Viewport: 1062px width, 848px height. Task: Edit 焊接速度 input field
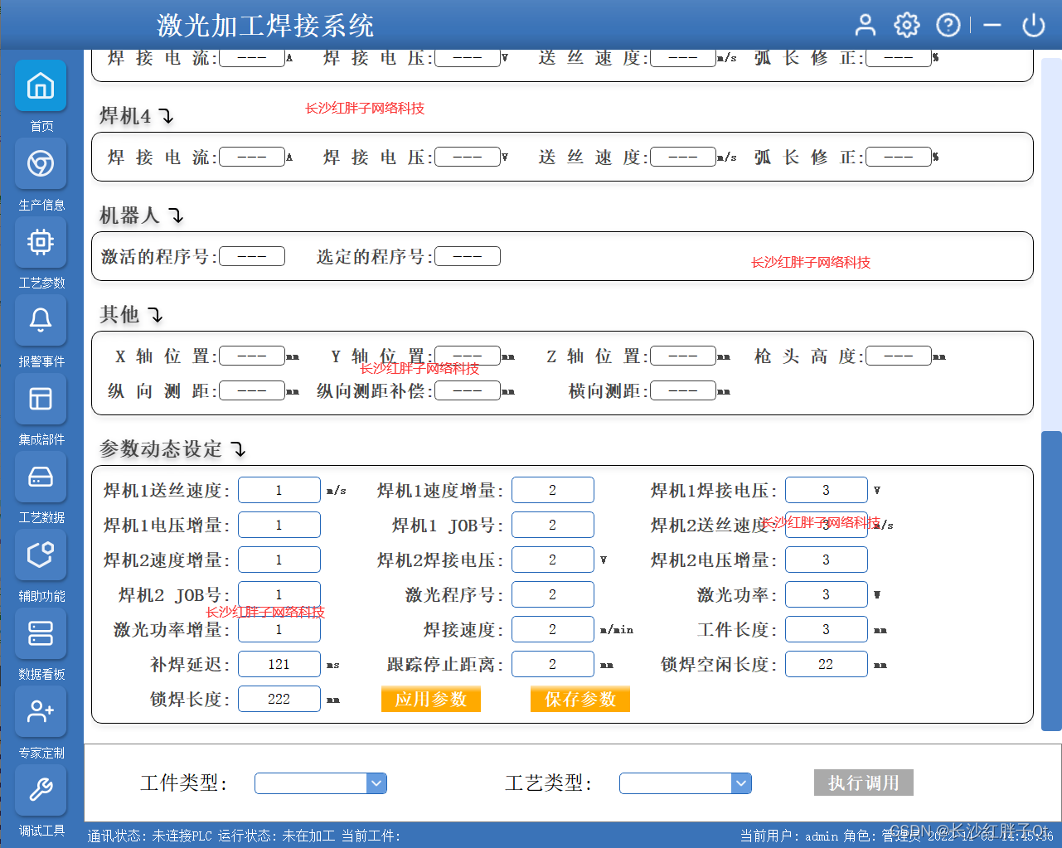click(x=553, y=629)
